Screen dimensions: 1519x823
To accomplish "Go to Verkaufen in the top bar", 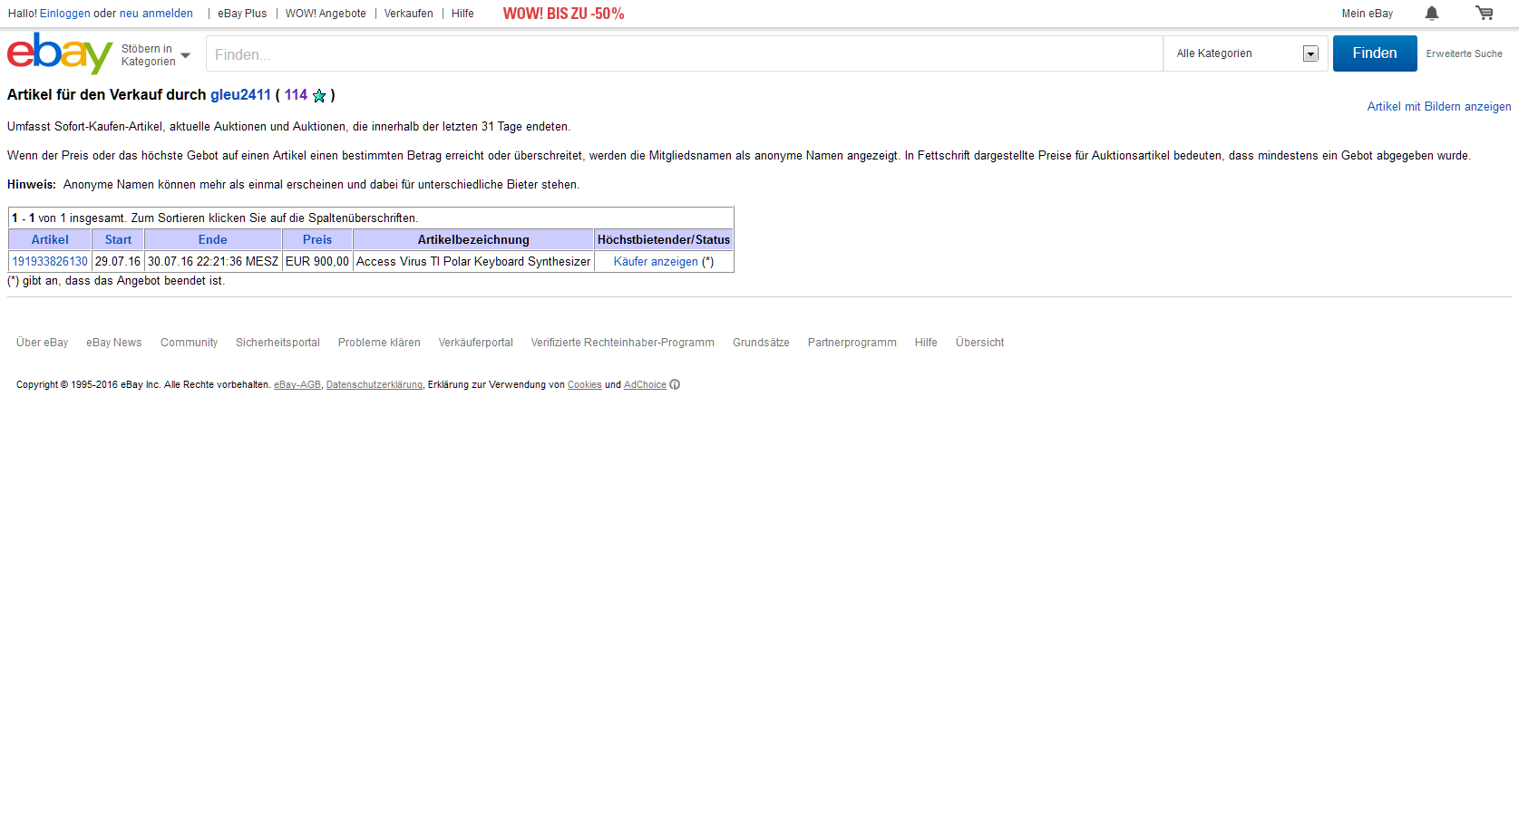I will [408, 14].
